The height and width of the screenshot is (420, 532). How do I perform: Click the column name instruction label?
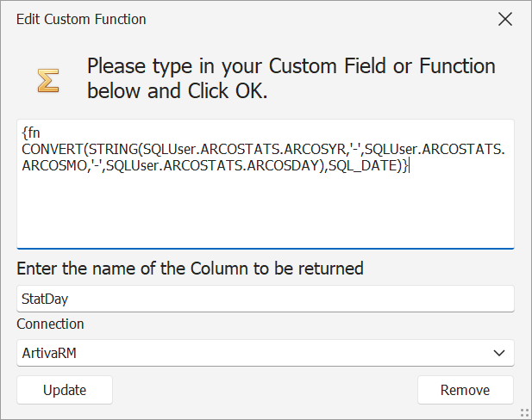coord(190,269)
